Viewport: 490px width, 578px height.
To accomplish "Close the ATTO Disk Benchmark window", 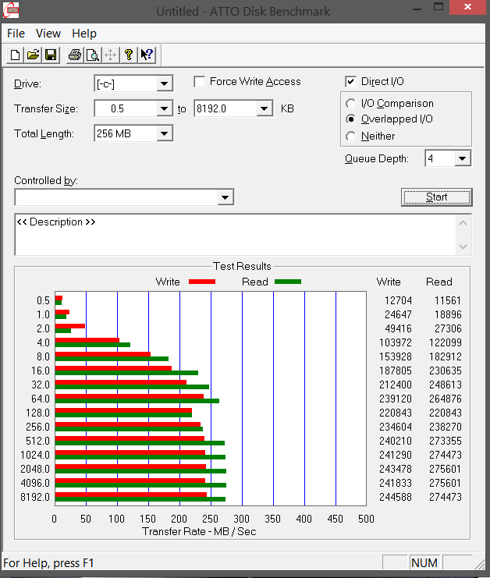I will (467, 7).
